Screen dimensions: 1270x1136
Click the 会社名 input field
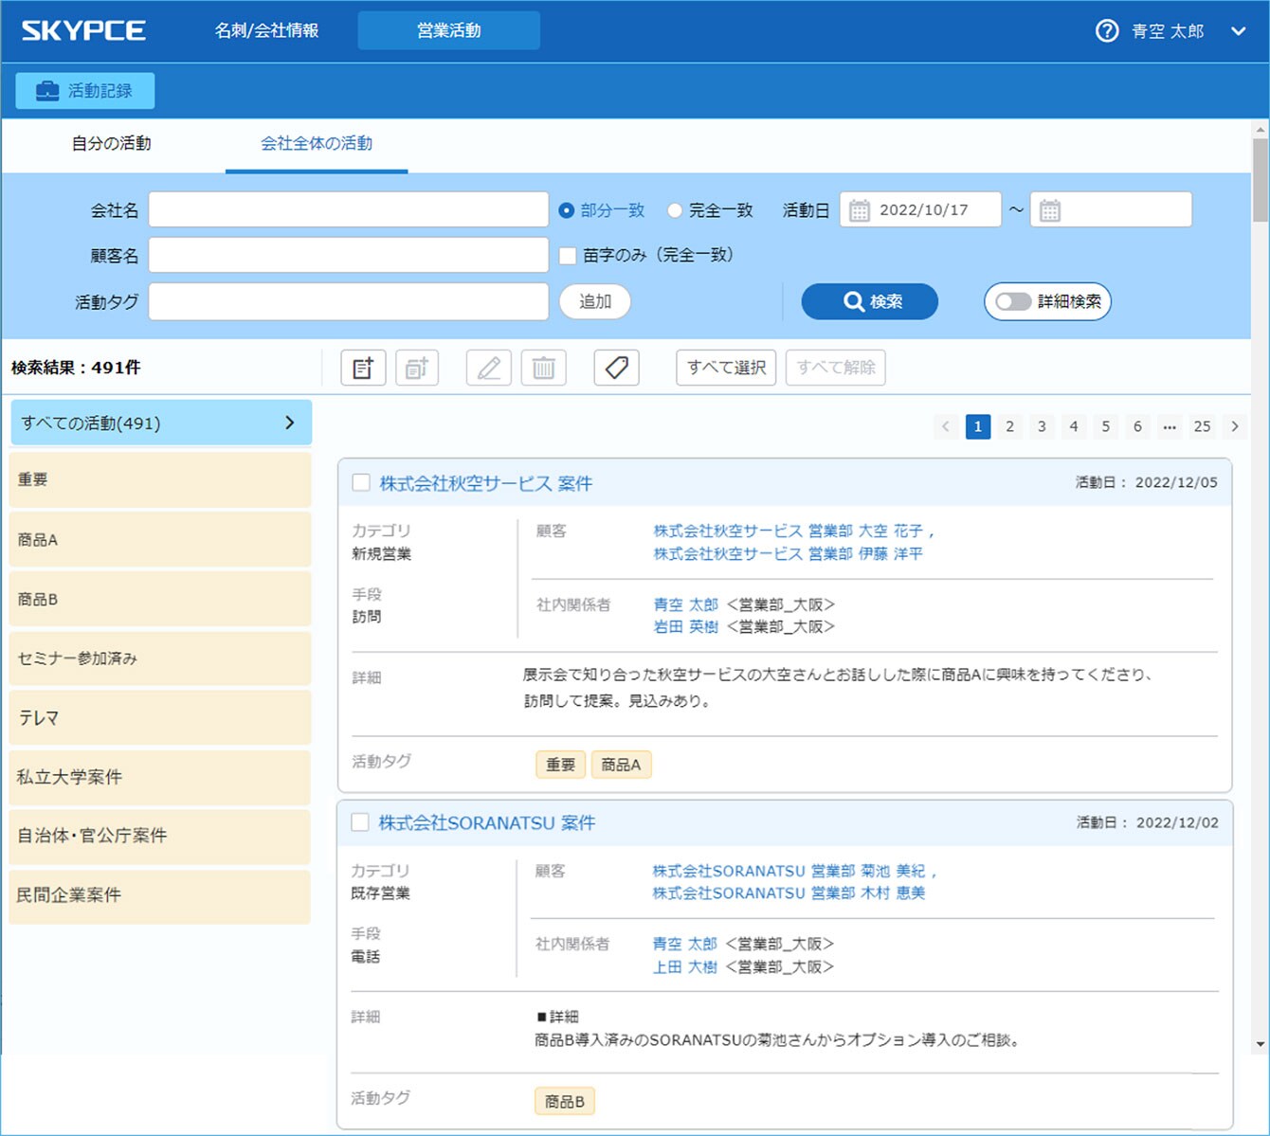[348, 208]
